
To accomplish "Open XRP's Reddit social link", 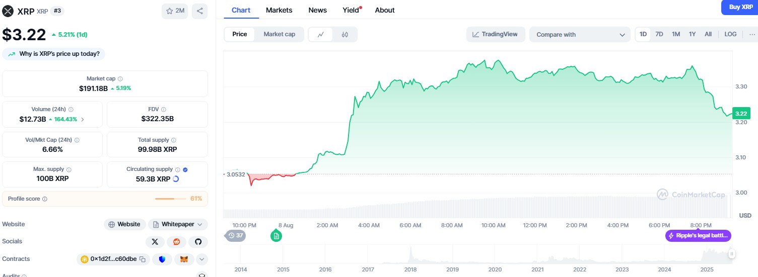I will point(176,242).
